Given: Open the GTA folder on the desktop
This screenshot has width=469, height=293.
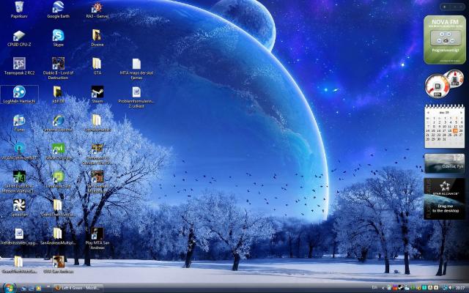Looking at the screenshot, I should pos(97,64).
